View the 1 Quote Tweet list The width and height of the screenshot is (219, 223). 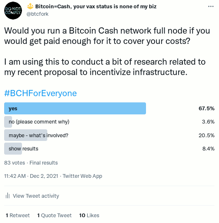point(54,215)
